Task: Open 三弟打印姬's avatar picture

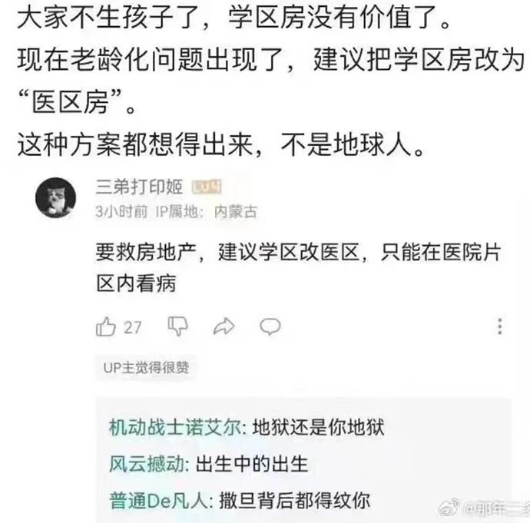Action: [56, 197]
